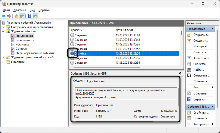Viewport: 220px width, 133px height.
Task: Toggle the show/hide console tree icon
Action: tap(22, 16)
